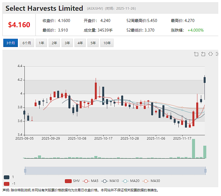The width and height of the screenshot is (221, 196).
Task: Click the last candlestick near 4.2
Action: [x=205, y=80]
